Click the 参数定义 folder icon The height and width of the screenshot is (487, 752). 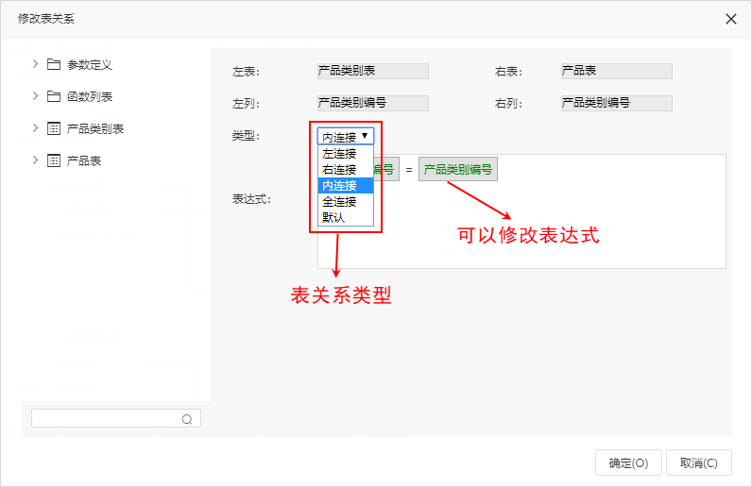click(54, 64)
